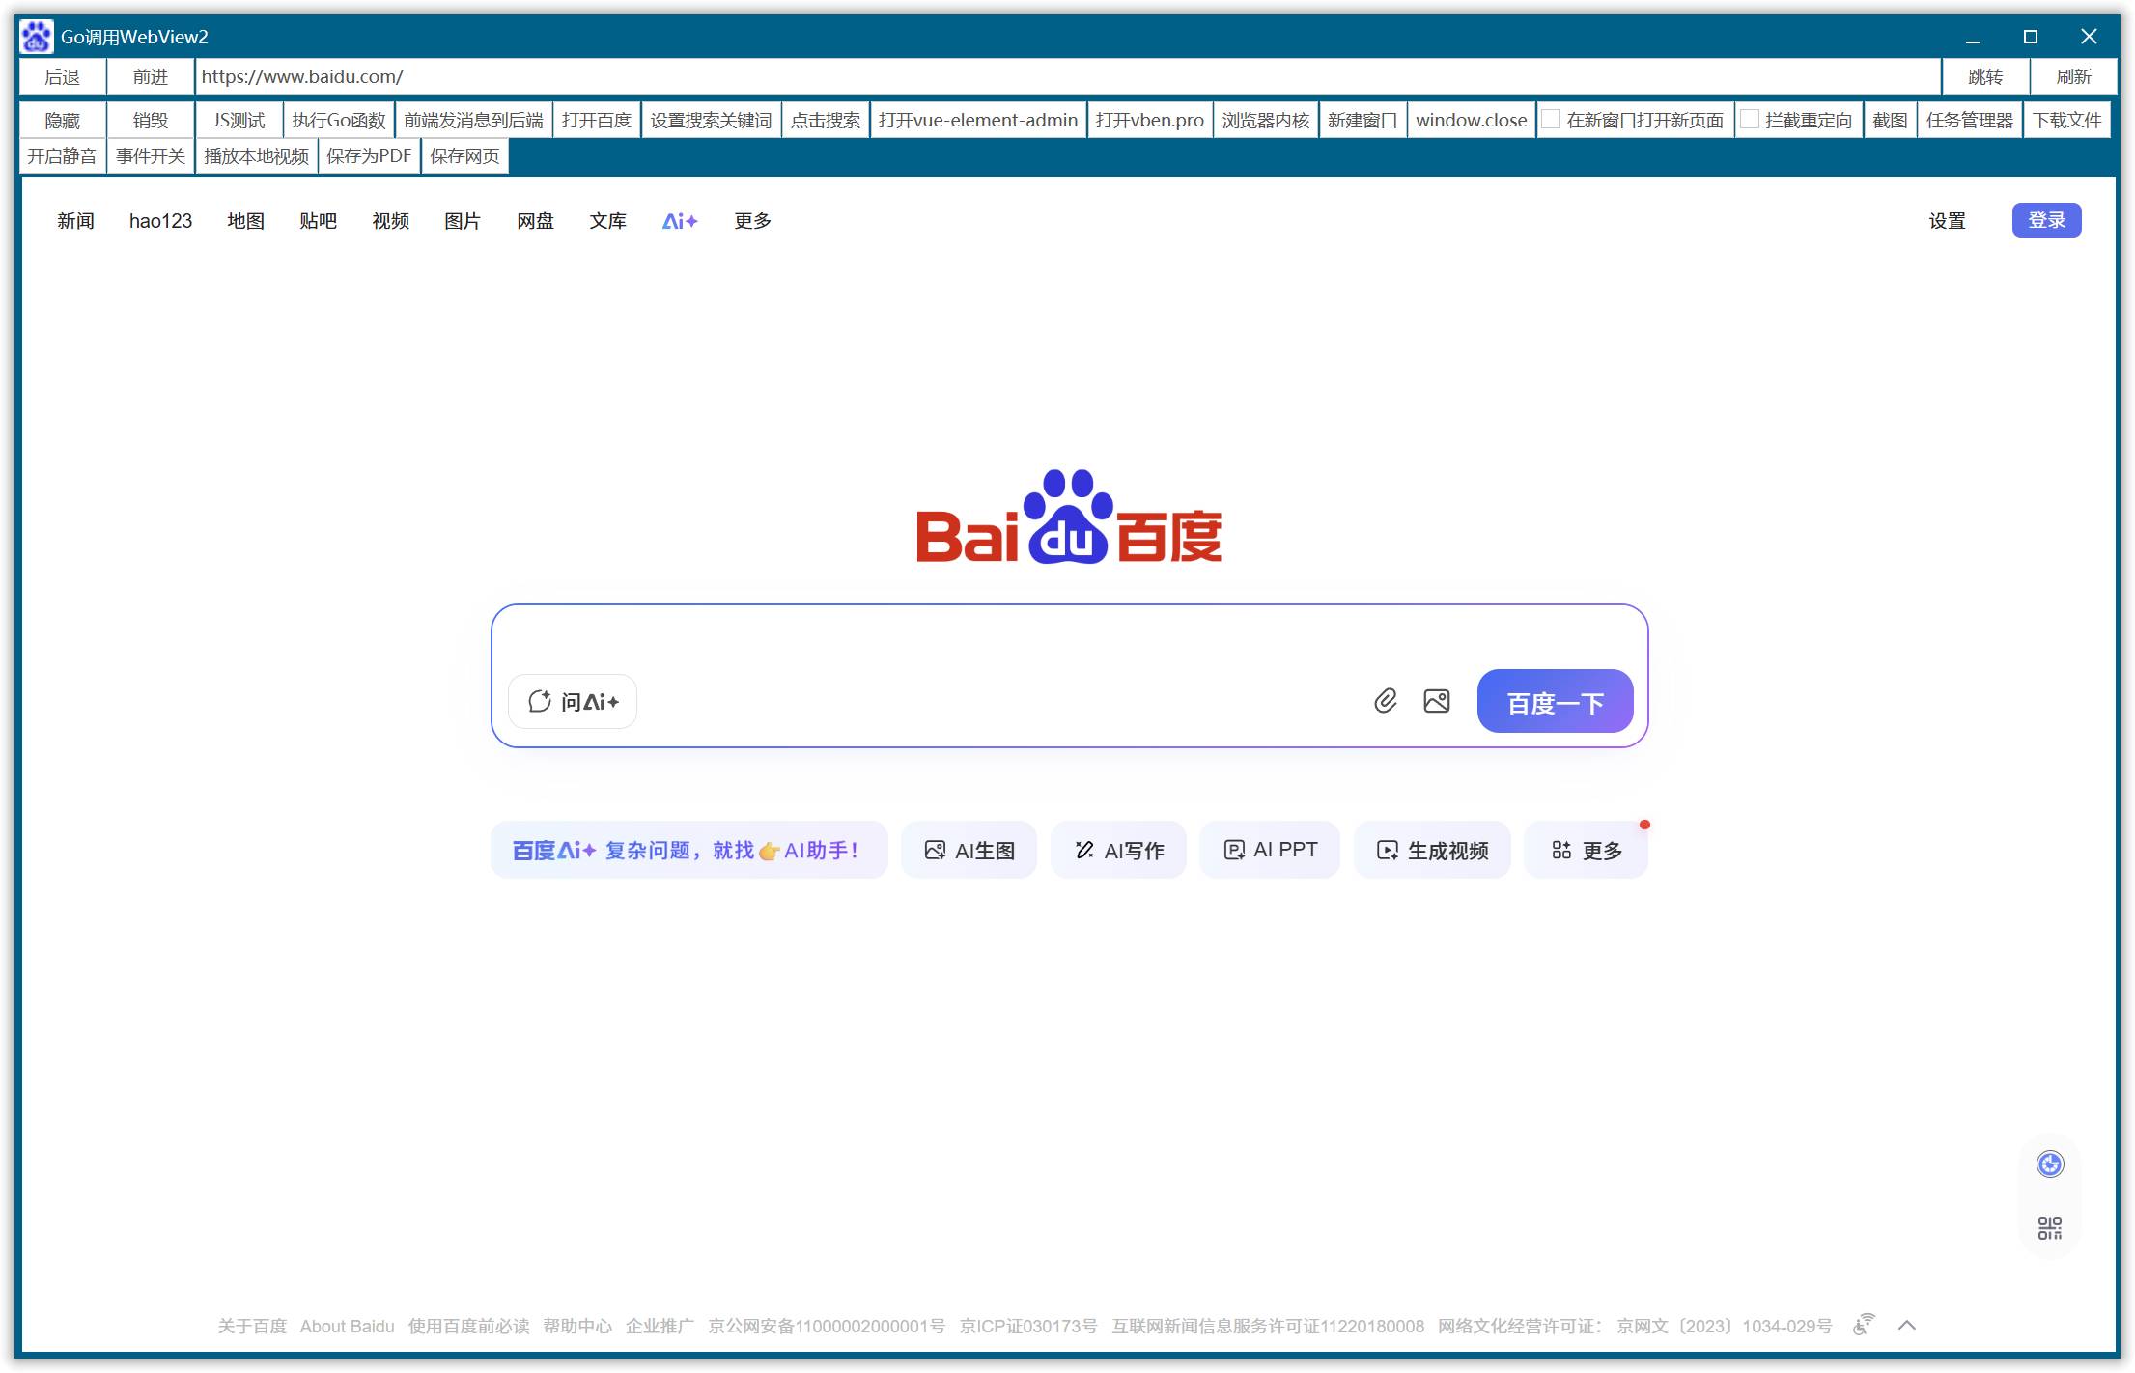Click the AI生图 shortcut button
This screenshot has height=1373, width=2135.
[x=969, y=850]
